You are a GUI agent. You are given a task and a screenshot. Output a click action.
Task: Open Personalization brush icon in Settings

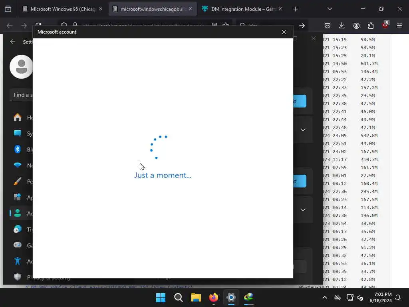point(18,181)
